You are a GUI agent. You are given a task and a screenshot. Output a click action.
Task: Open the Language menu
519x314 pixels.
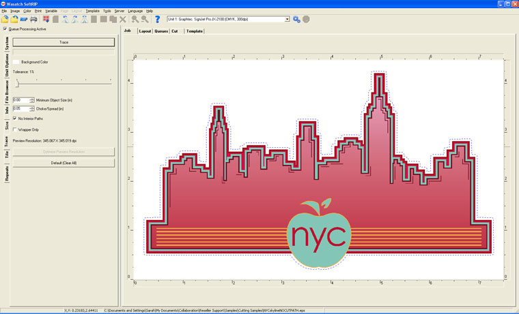(135, 11)
